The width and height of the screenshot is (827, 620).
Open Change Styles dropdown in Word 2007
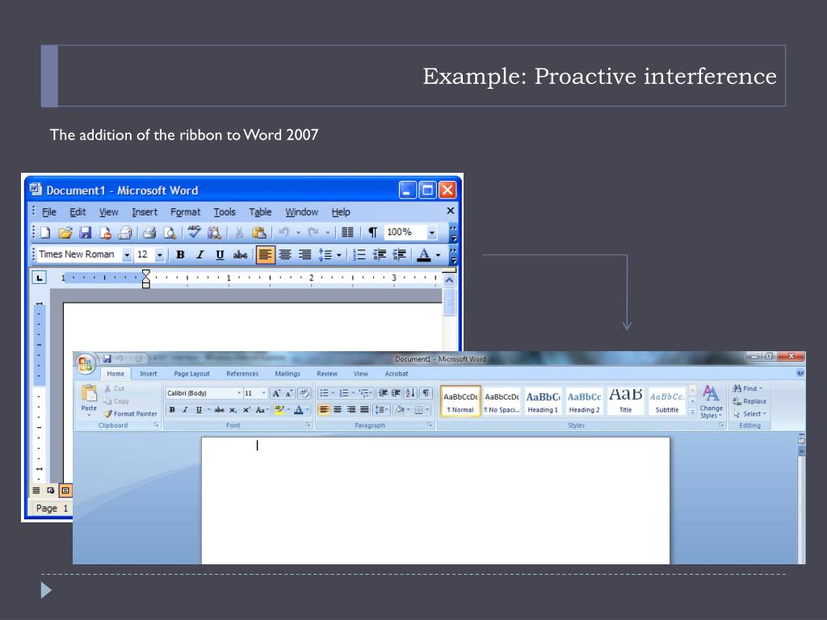click(x=711, y=402)
